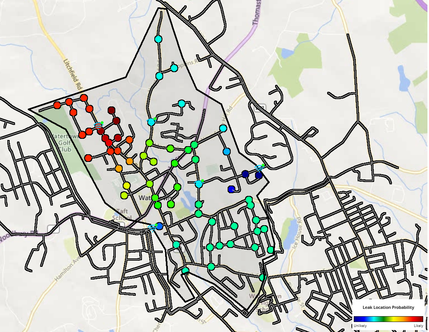Image resolution: width=429 pixels, height=332 pixels.
Task: Select the cyan node on the short cul-de-sac left of Thomaston highway
Action: coord(182,104)
